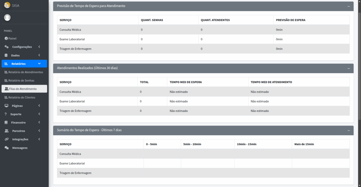Select the Relatórios menu
The height and width of the screenshot is (187, 361).
(24, 64)
